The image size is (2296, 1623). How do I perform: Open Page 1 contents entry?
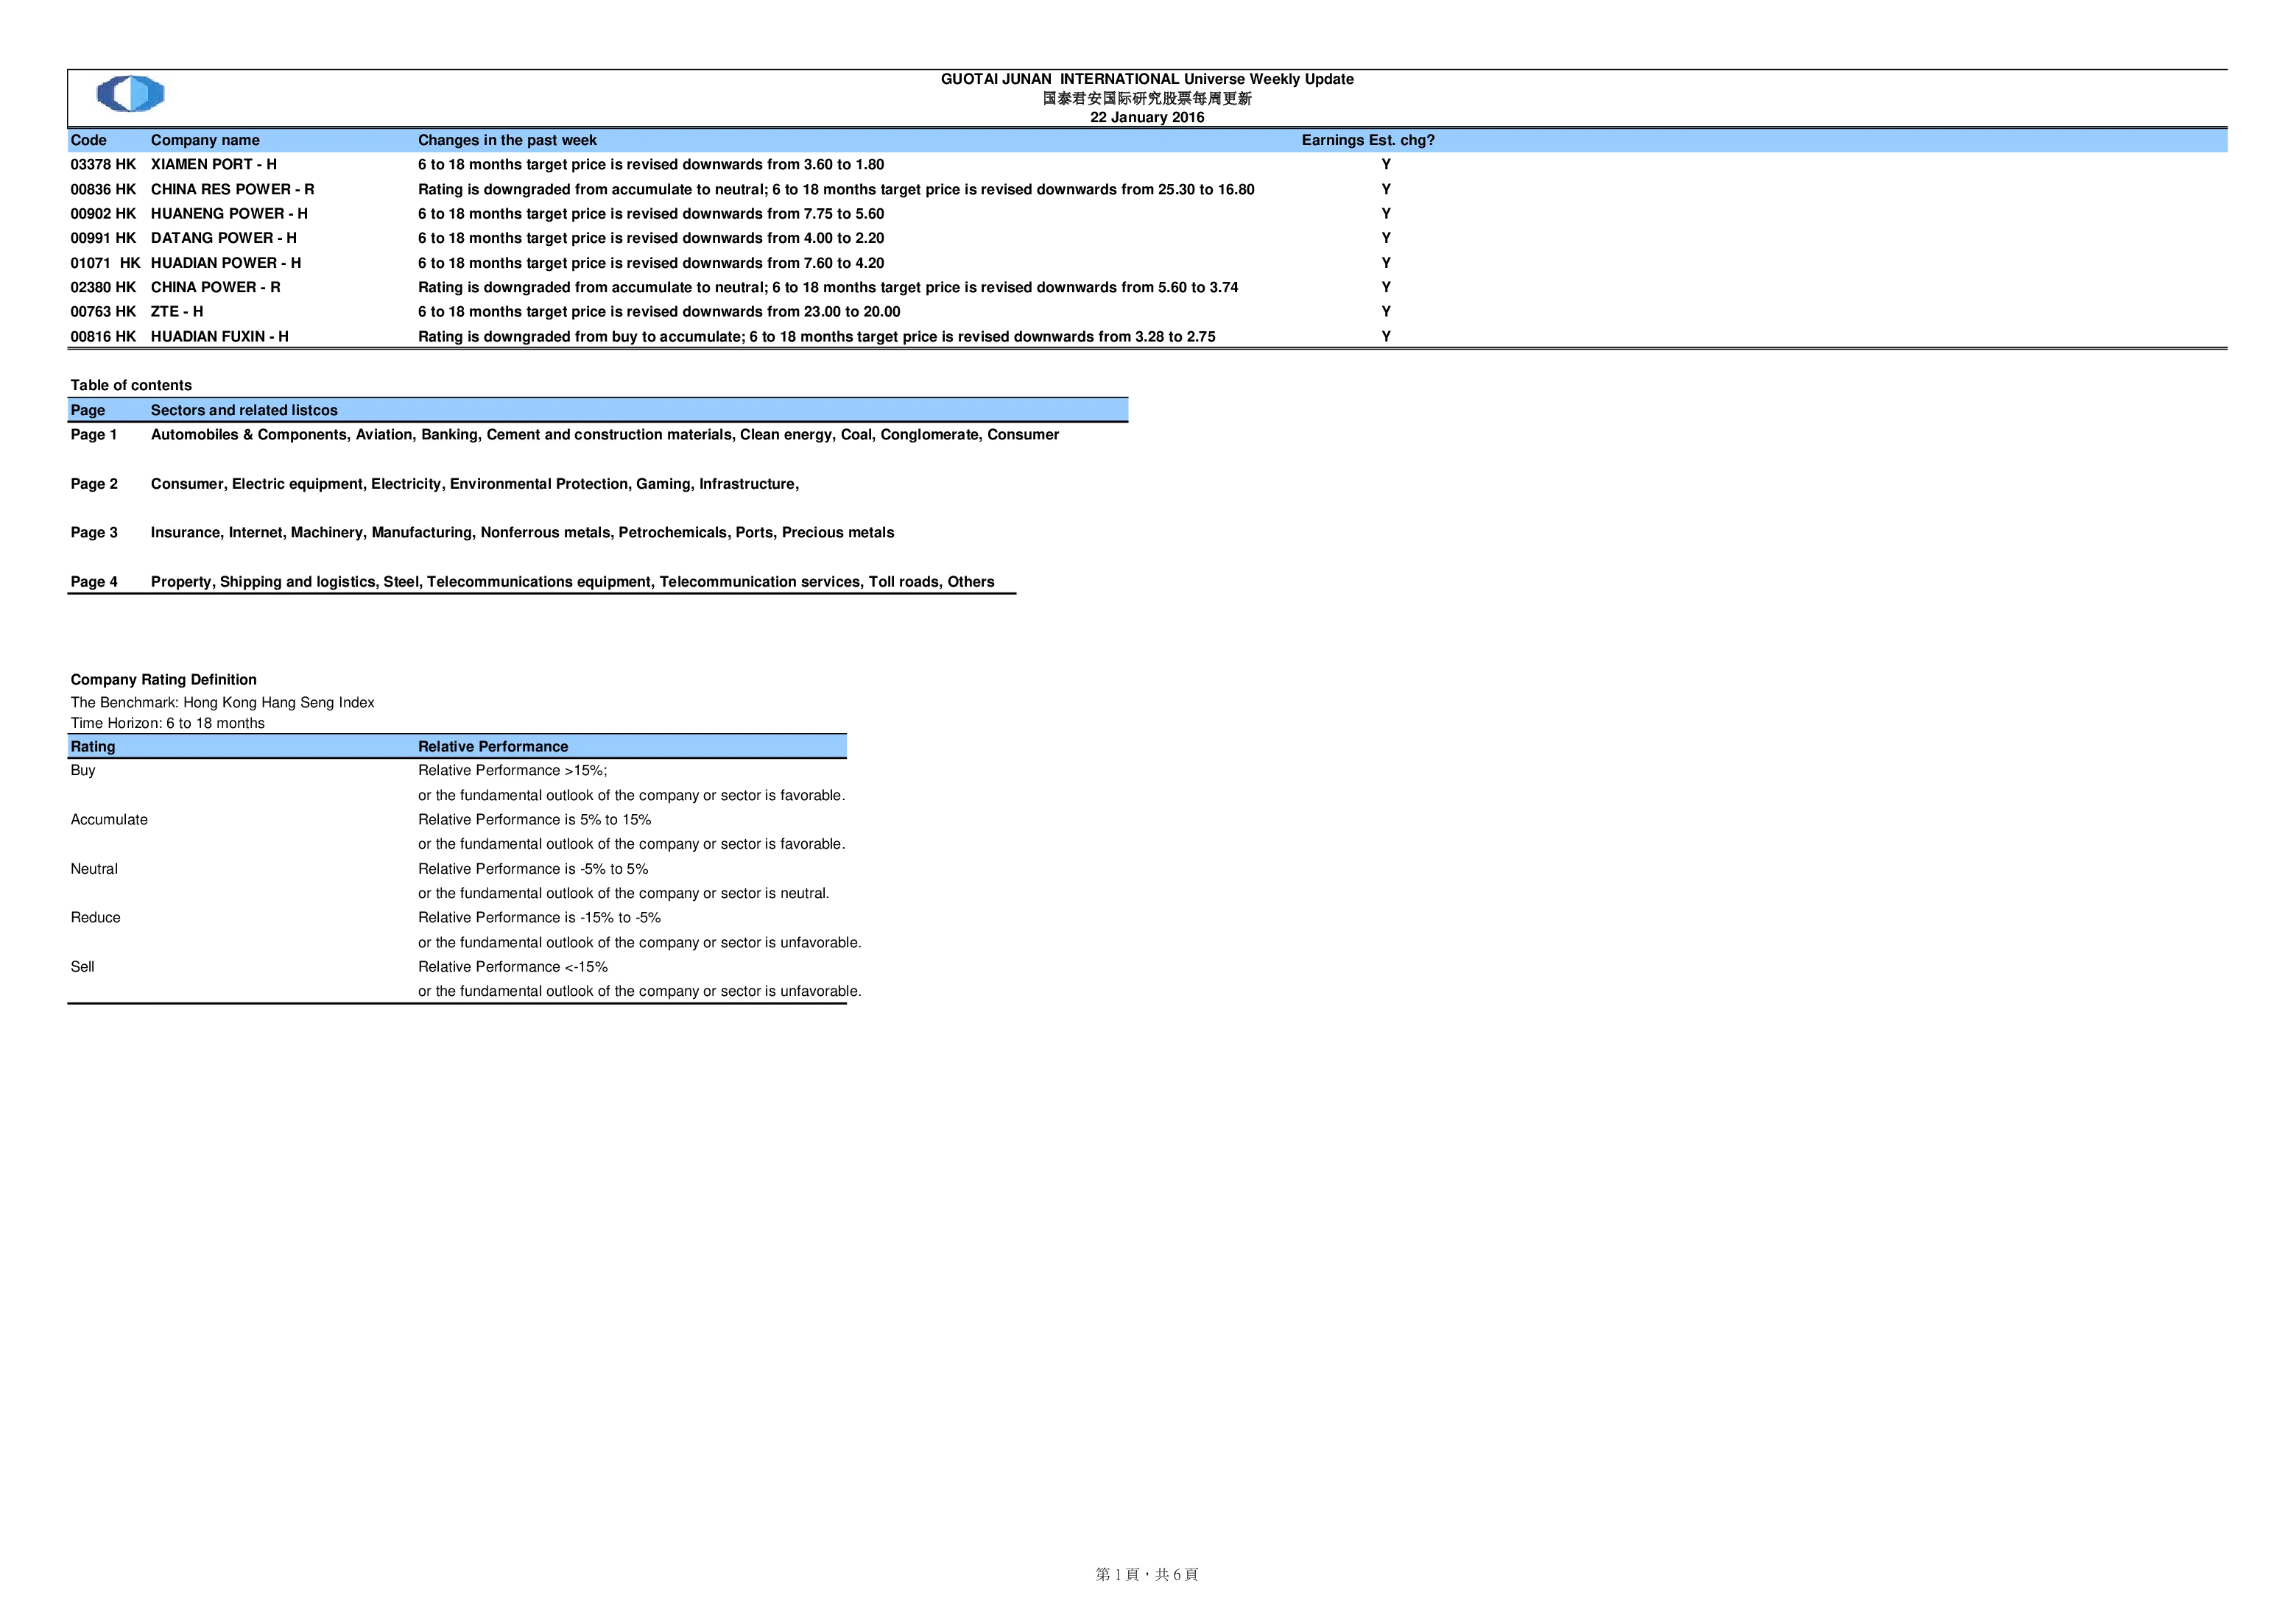94,435
